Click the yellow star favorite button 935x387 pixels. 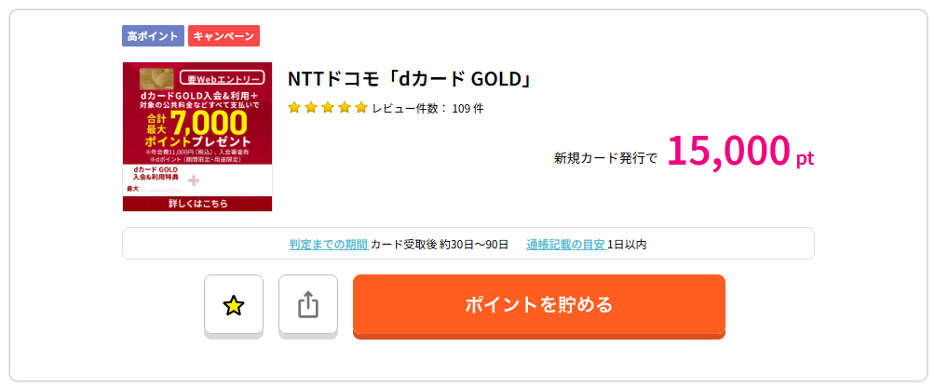pyautogui.click(x=234, y=304)
